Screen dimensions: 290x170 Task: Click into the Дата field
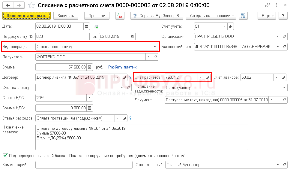[x=59, y=26]
